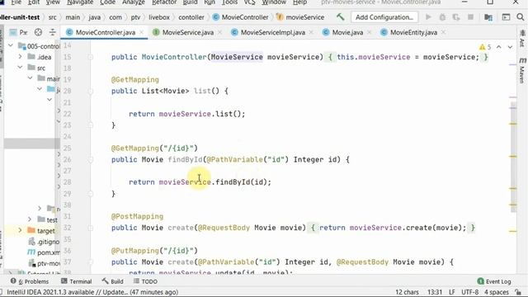Click the Stop square icon in toolbar

click(x=471, y=16)
